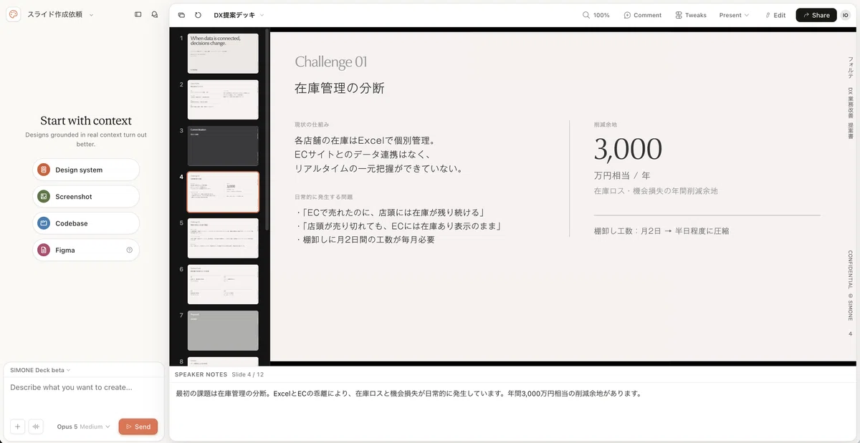Open the Present dropdown

tap(735, 15)
